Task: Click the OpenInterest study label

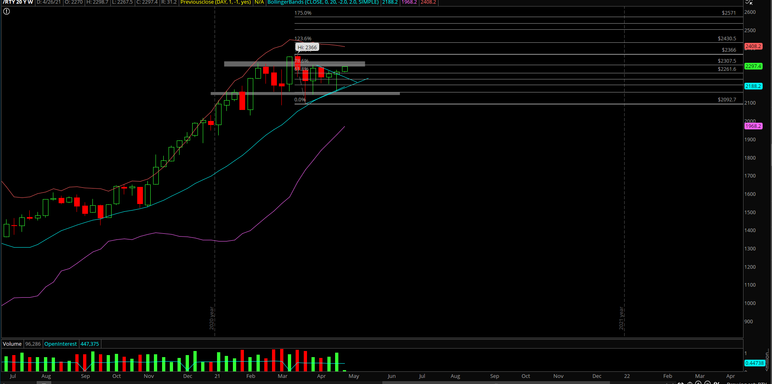Action: [60, 344]
